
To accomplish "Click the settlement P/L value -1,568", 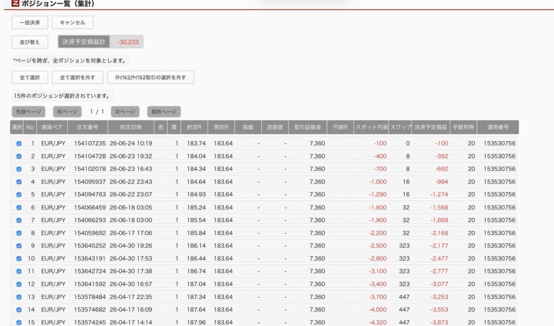I will 439,207.
